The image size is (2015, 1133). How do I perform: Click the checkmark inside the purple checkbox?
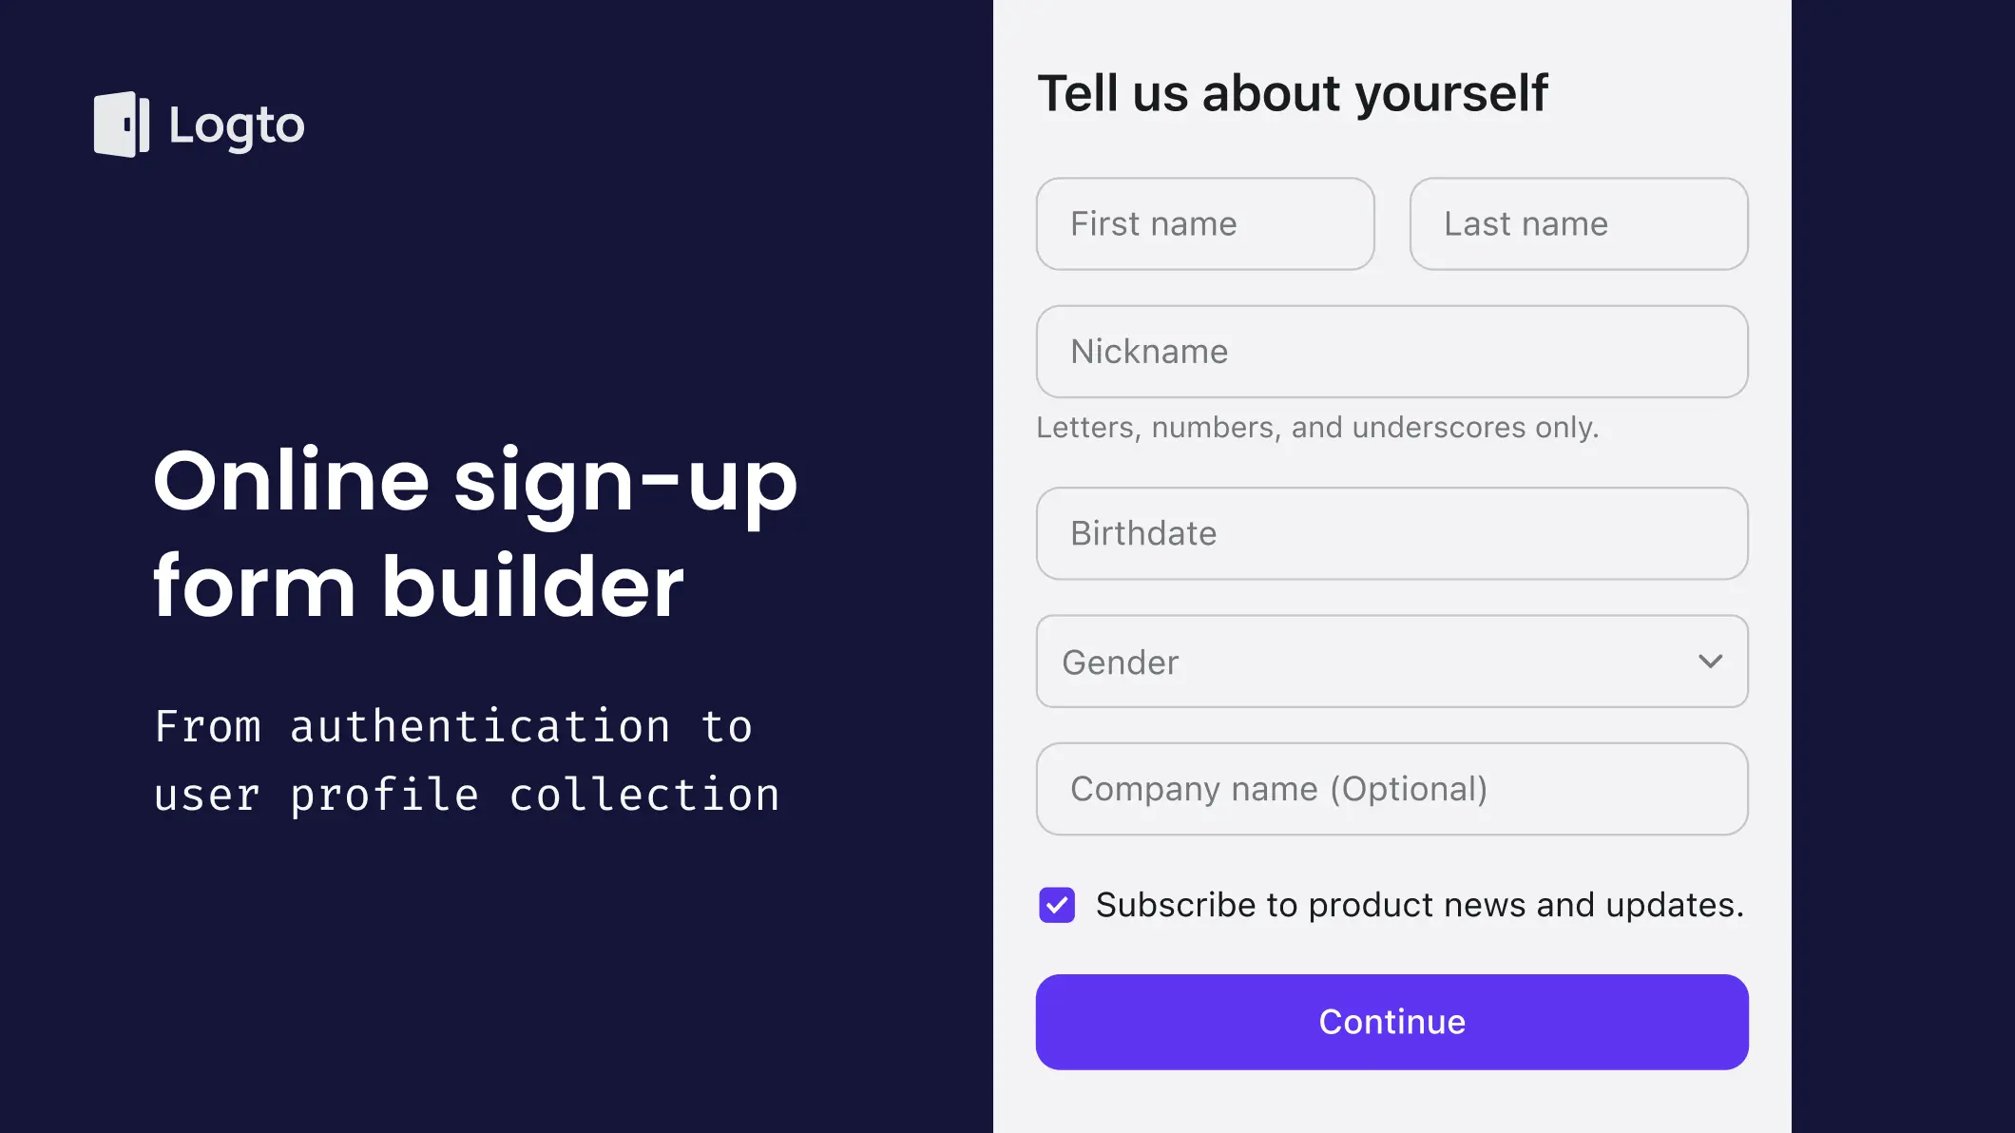click(x=1057, y=905)
